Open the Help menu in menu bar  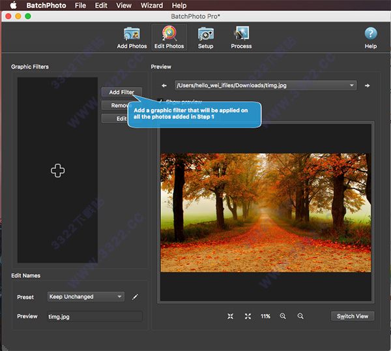point(179,5)
